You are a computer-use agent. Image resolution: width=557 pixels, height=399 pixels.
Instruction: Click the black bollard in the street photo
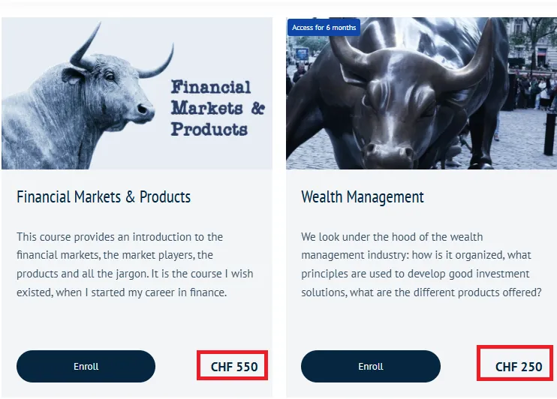click(x=550, y=134)
